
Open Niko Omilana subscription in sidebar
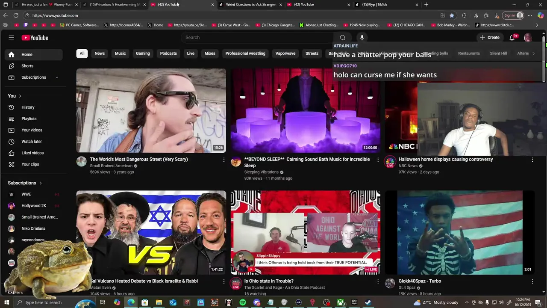tap(34, 228)
